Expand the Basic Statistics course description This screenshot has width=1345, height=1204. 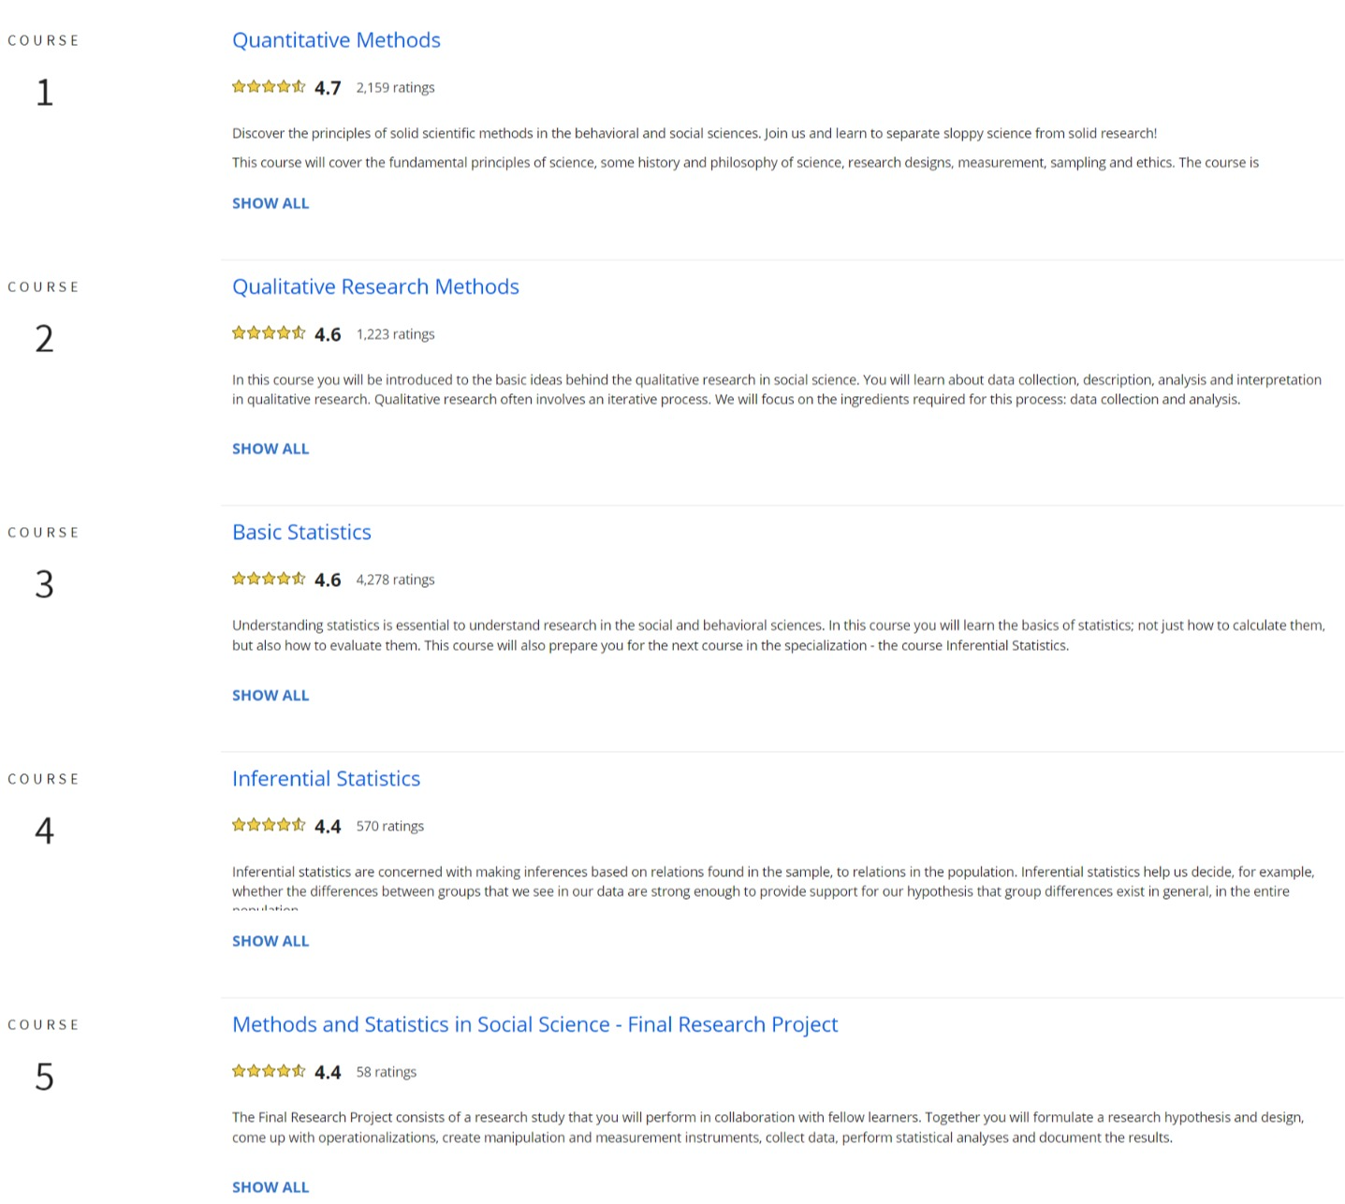pyautogui.click(x=270, y=695)
